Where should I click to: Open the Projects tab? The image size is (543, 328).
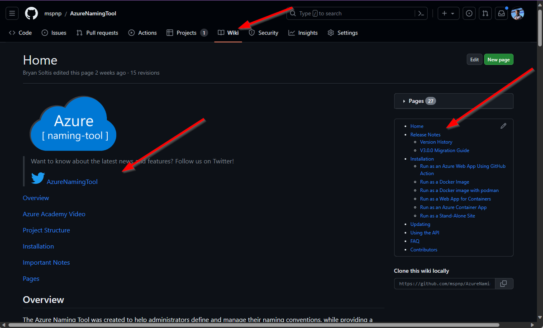point(187,33)
